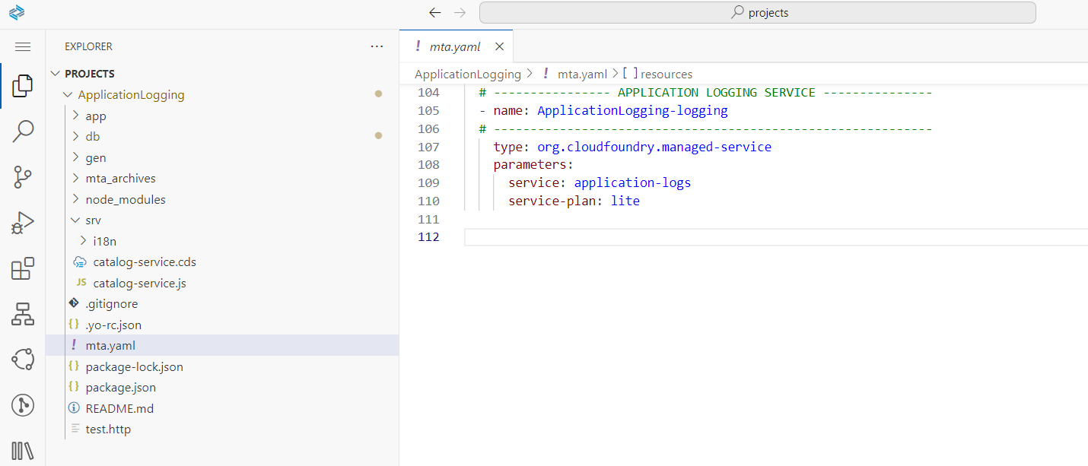Open catalog-service.cds file

(144, 262)
